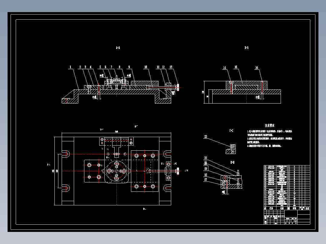This screenshot has width=326, height=244.
Task: Click the 名称 column header in parts list
Action: (282, 208)
